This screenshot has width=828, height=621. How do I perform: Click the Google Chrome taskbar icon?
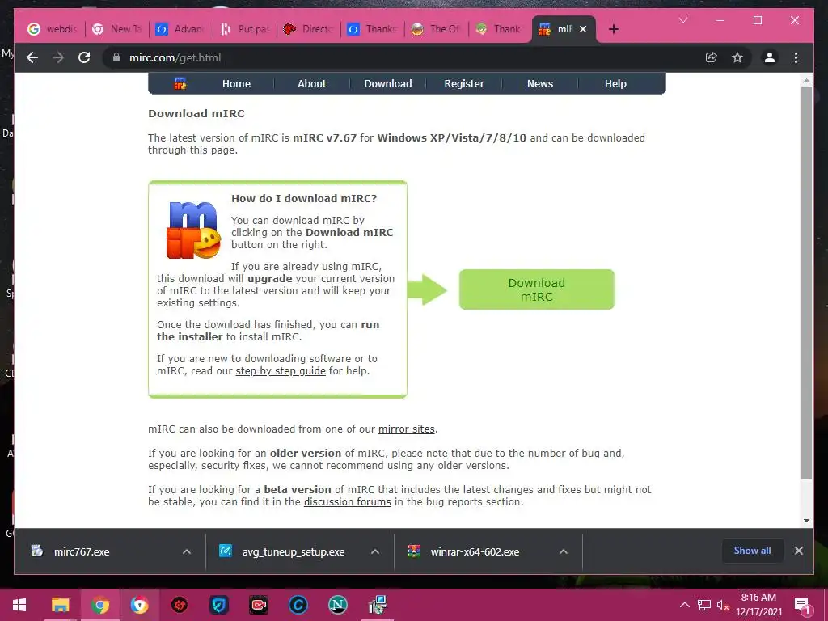pyautogui.click(x=99, y=605)
